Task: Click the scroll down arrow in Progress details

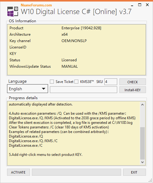Action: tap(142, 162)
